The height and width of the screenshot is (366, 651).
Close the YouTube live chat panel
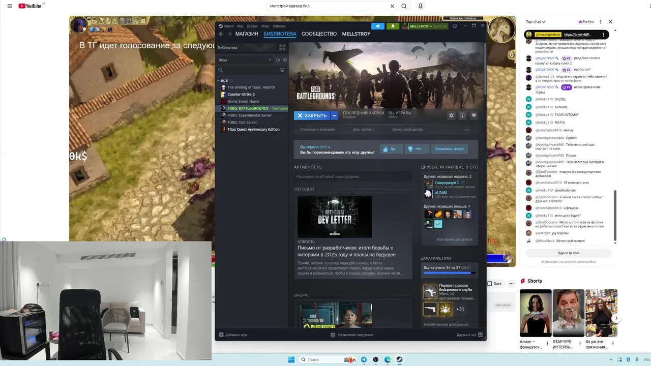610,22
